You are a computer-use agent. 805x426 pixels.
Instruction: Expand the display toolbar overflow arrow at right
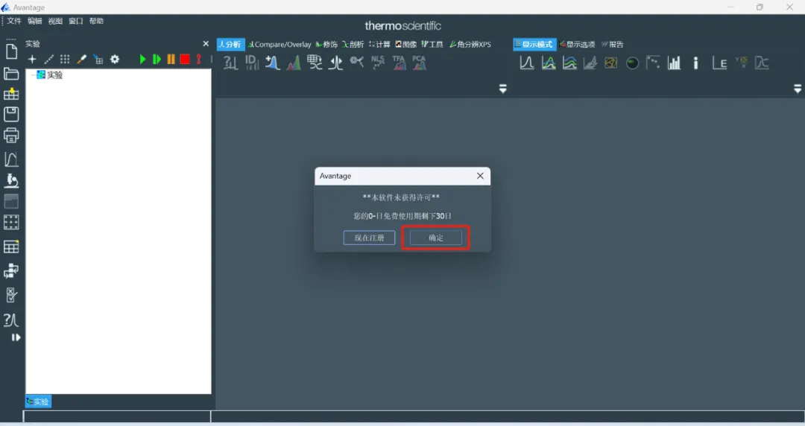(x=798, y=89)
